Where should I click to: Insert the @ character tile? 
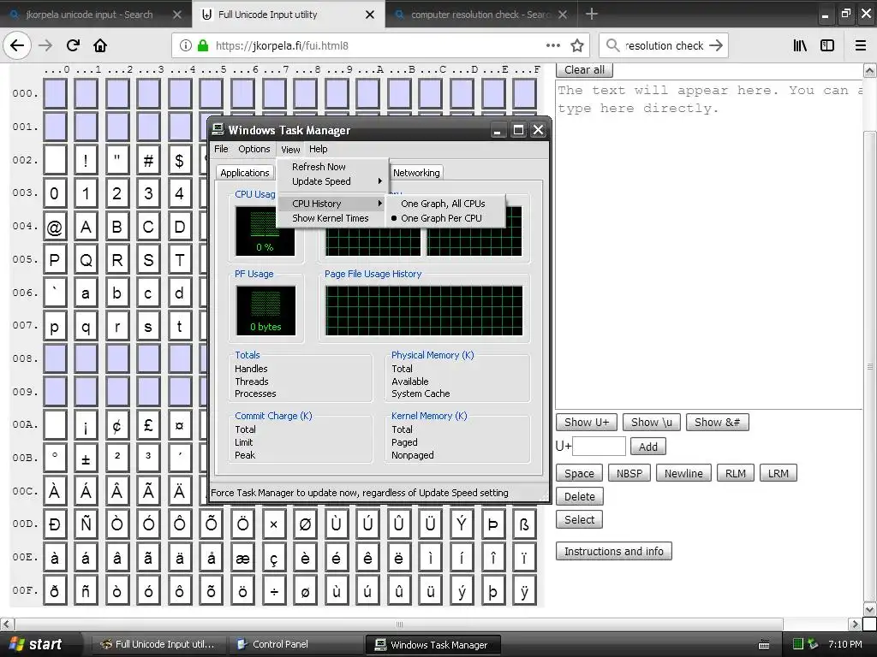tap(55, 228)
